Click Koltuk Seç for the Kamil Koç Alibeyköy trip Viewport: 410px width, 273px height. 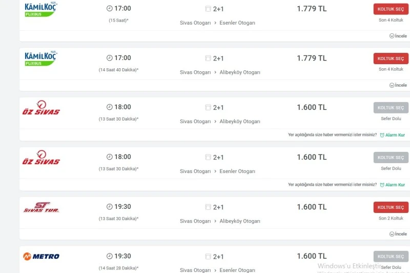[391, 59]
